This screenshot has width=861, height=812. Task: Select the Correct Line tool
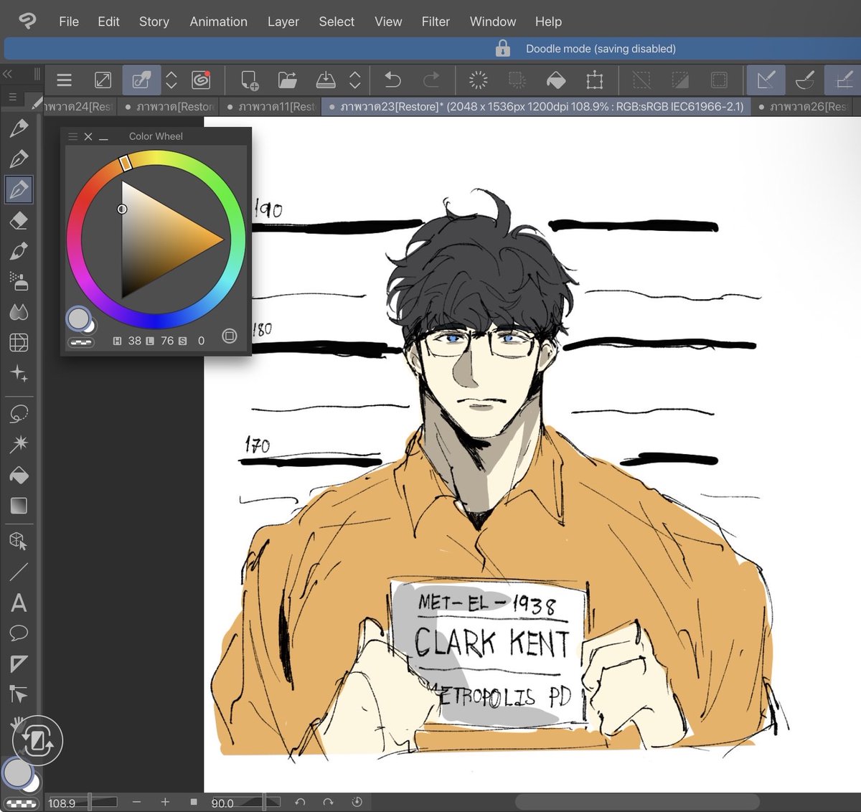tap(19, 694)
